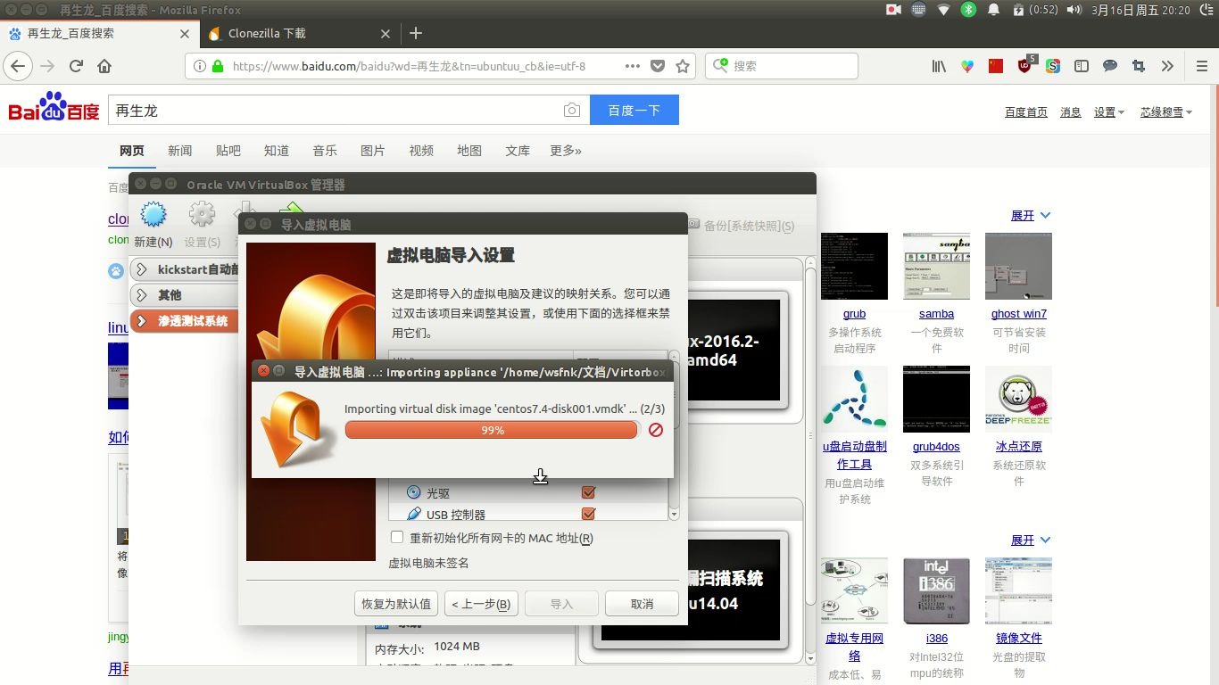Expand 更多» on Baidu nav
Image resolution: width=1219 pixels, height=685 pixels.
pyautogui.click(x=566, y=151)
